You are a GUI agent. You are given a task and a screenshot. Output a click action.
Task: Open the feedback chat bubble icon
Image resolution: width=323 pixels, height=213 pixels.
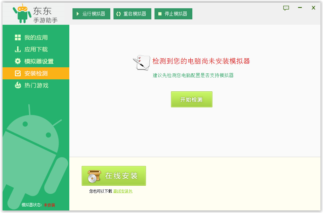pyautogui.click(x=286, y=8)
